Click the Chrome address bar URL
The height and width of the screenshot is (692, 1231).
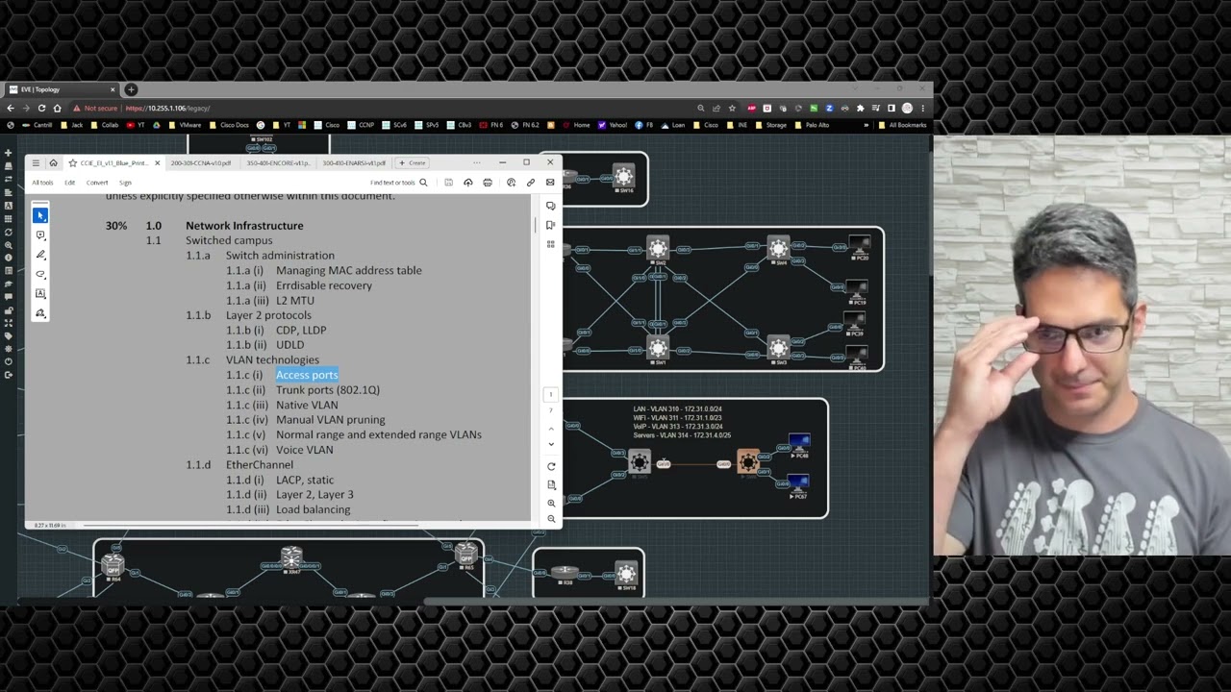click(x=167, y=109)
